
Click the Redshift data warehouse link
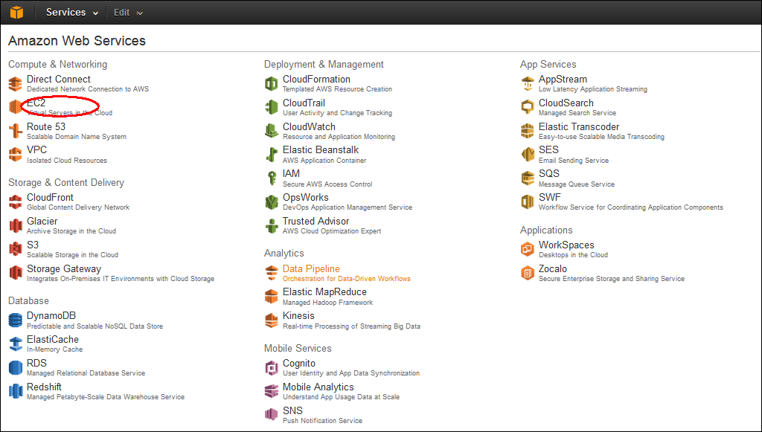(44, 387)
